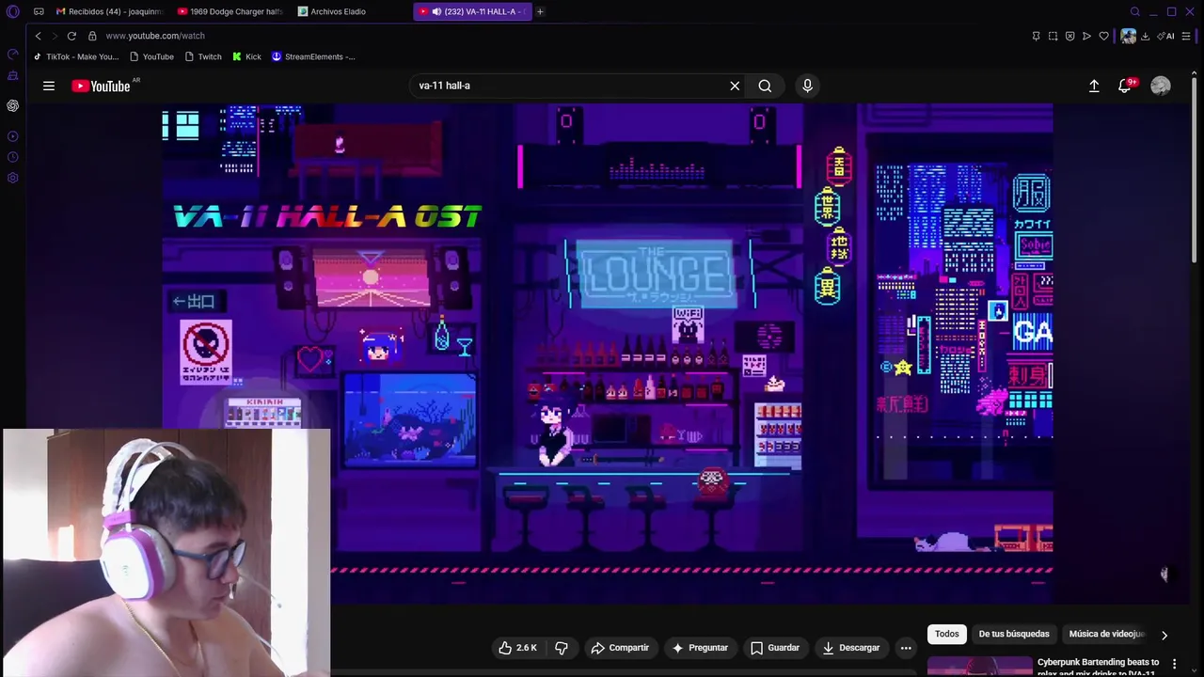Open the ad blocker shield icon
This screenshot has width=1204, height=677.
[1069, 36]
